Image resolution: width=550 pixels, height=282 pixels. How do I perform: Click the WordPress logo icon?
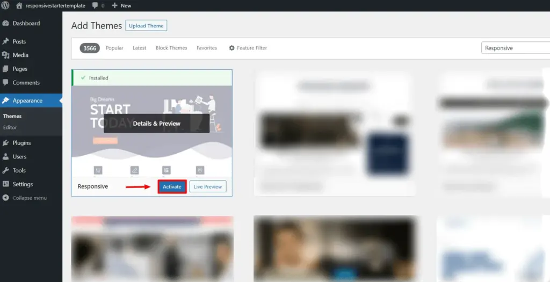click(x=5, y=5)
